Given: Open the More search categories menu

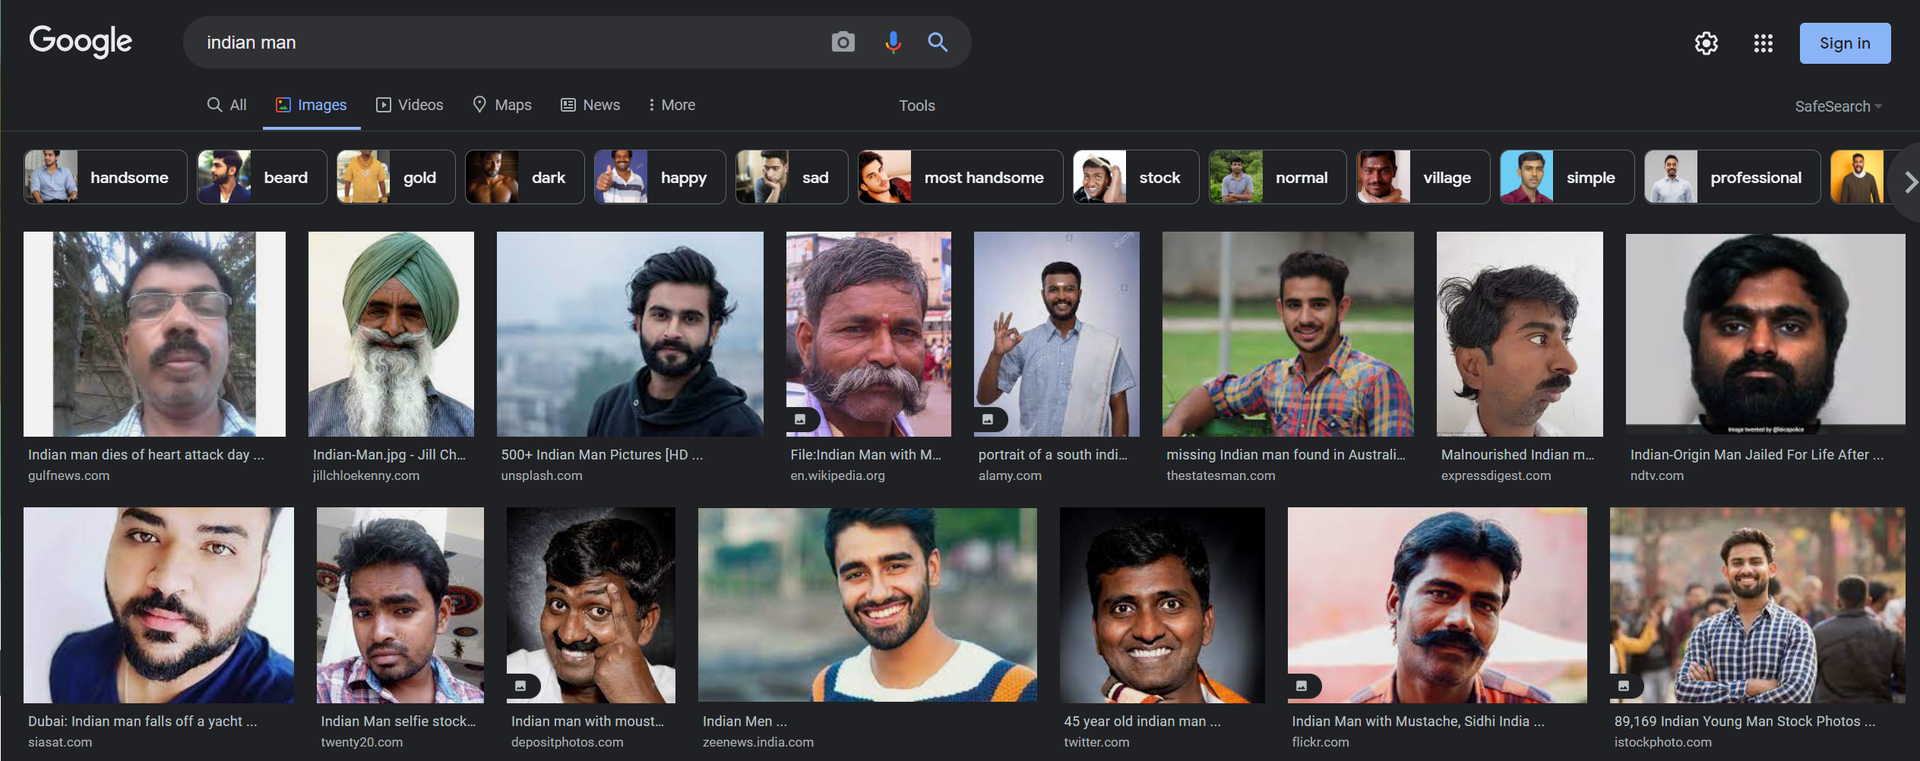Looking at the screenshot, I should pyautogui.click(x=672, y=105).
